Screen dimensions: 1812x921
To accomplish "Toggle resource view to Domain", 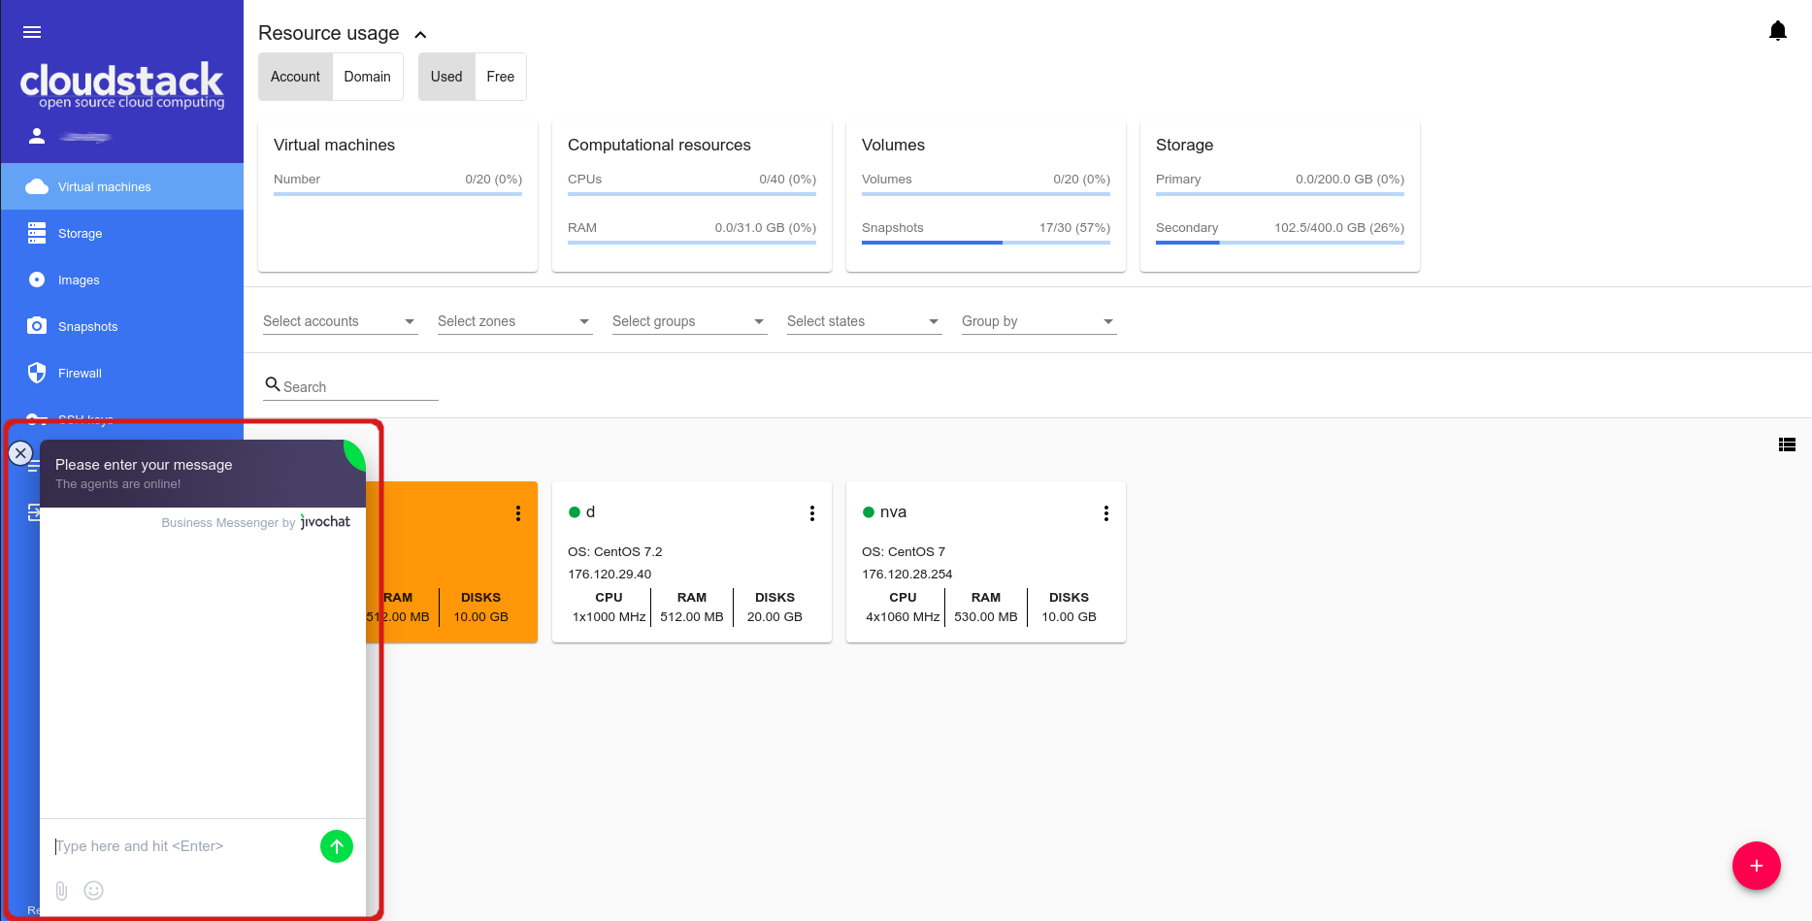I will [x=367, y=77].
